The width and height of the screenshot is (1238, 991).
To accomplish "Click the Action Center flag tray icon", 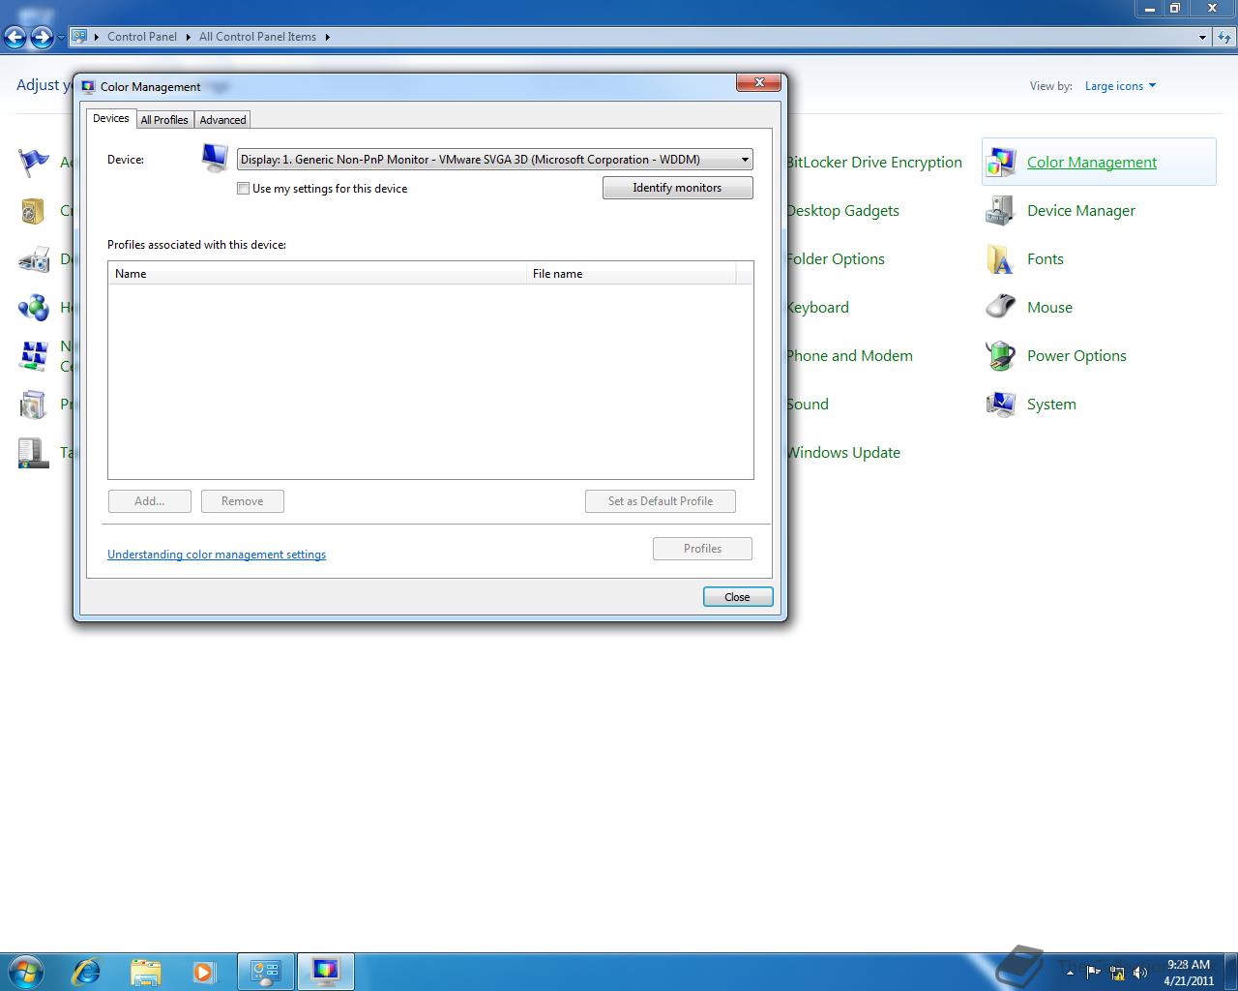I will click(1095, 973).
